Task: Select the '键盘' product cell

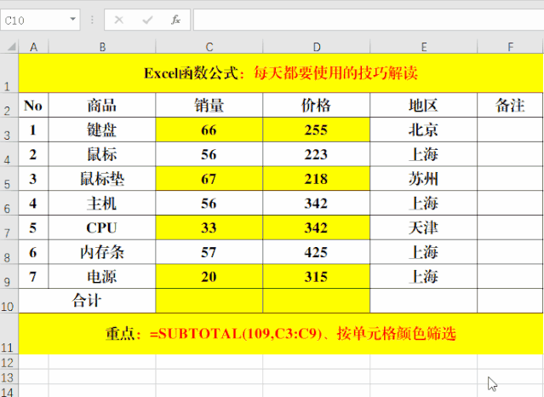Action: 102,129
